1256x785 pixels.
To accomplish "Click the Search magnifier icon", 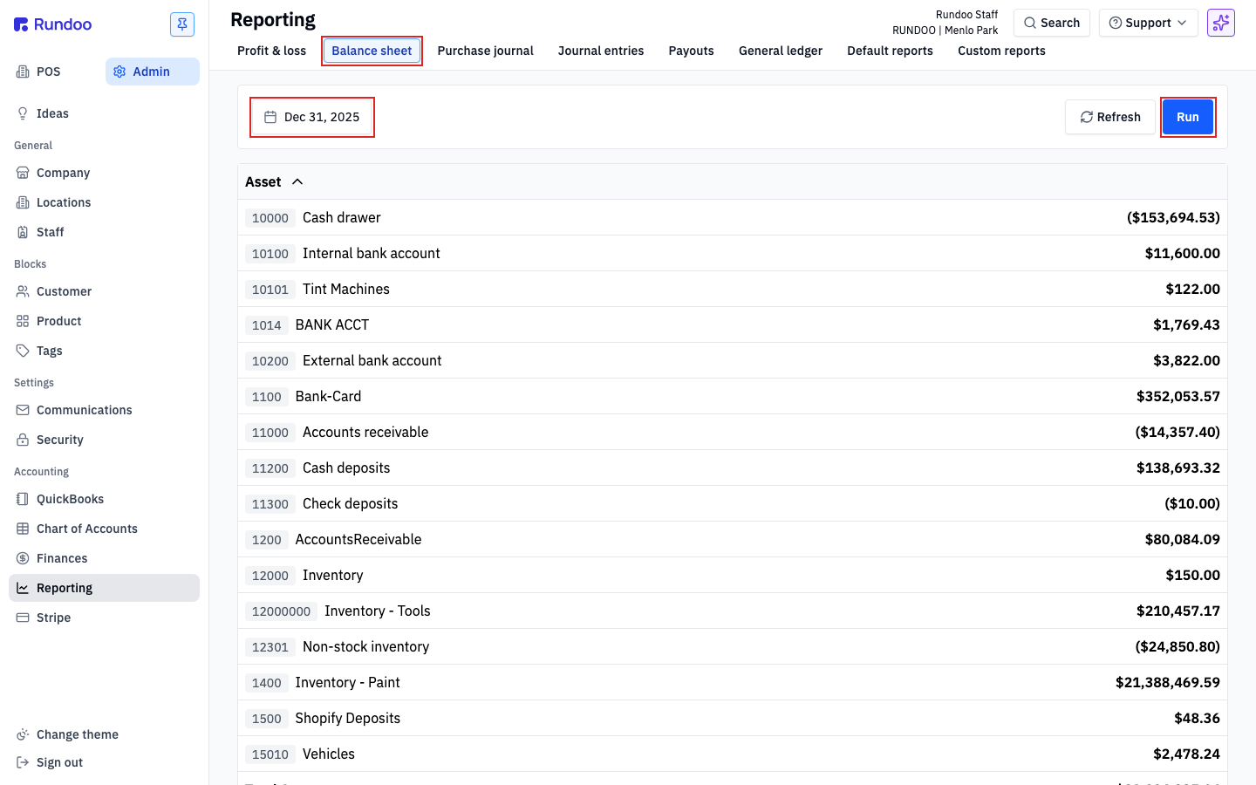I will pyautogui.click(x=1030, y=23).
